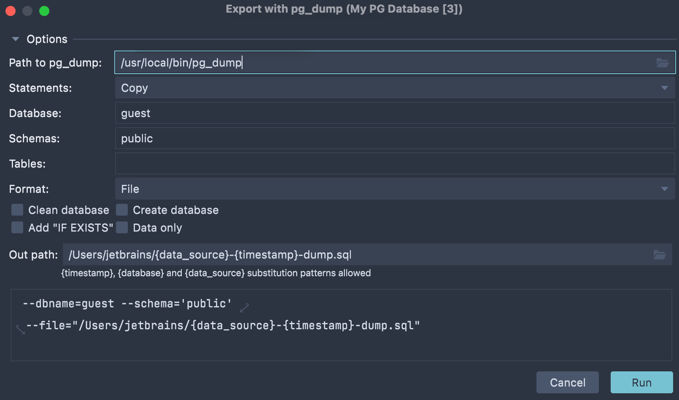
Task: Click the Path to pg_dump text field
Action: click(380, 63)
